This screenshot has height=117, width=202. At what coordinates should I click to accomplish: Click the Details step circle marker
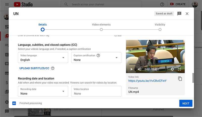[43, 30]
